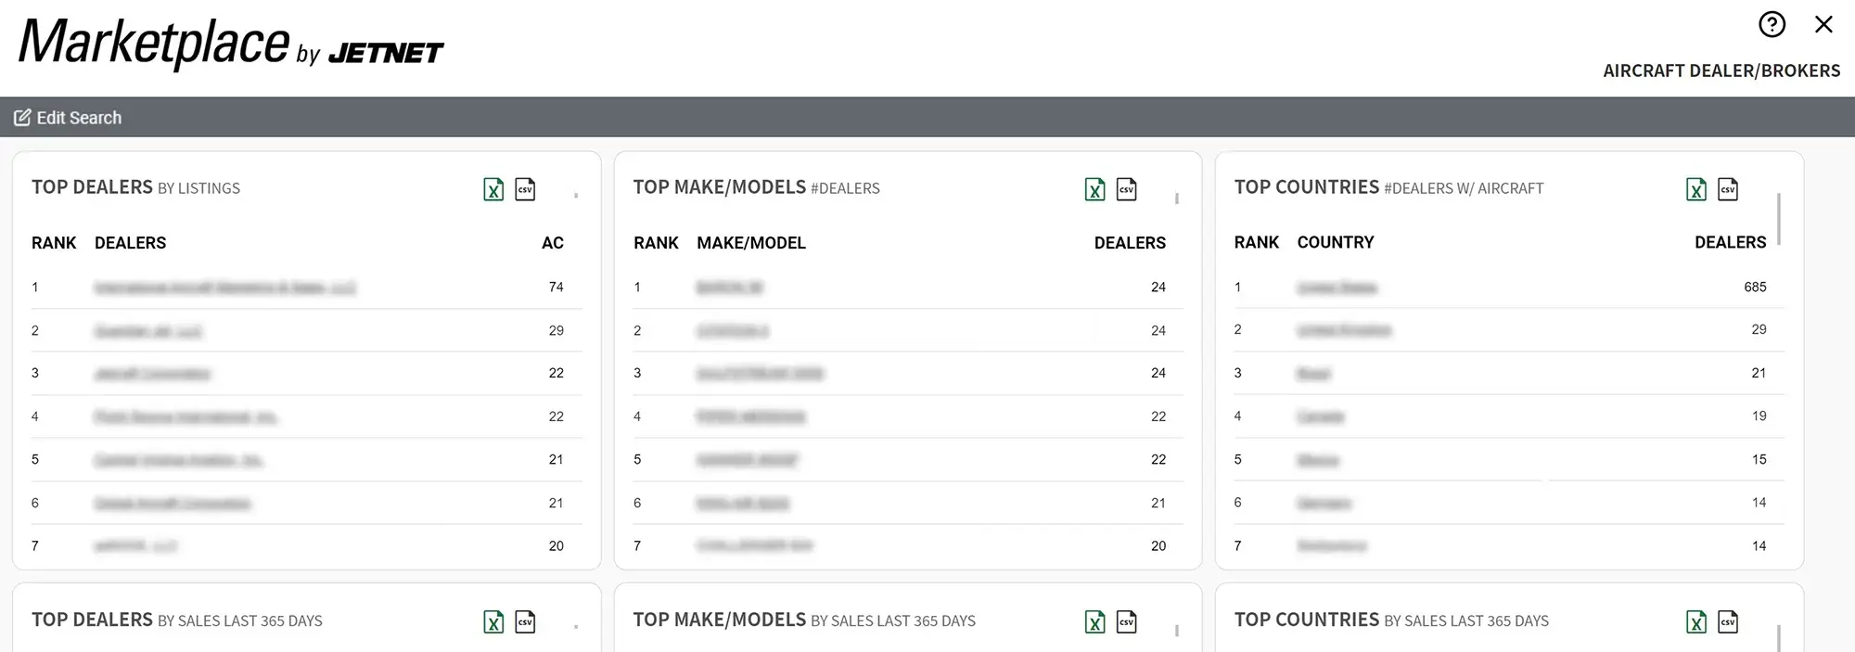The image size is (1855, 652).
Task: Download Top Countries sales CSV
Action: (1727, 621)
